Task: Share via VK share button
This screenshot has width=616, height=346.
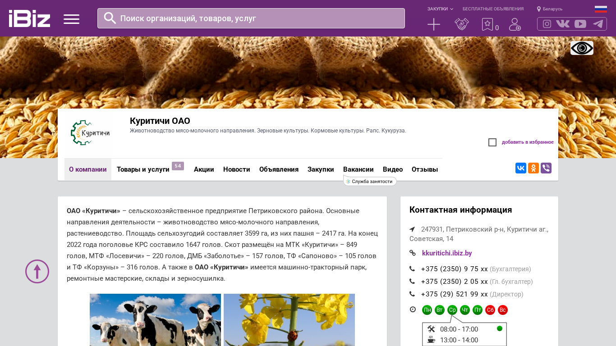Action: point(521,168)
